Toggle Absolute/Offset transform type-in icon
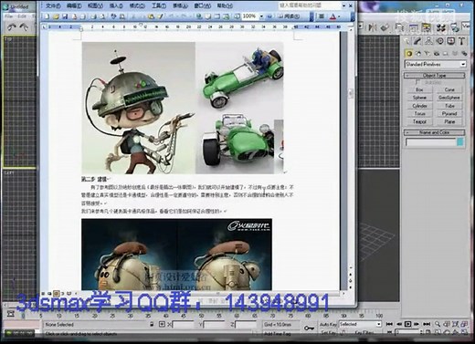This screenshot has height=344, width=475. click(162, 324)
